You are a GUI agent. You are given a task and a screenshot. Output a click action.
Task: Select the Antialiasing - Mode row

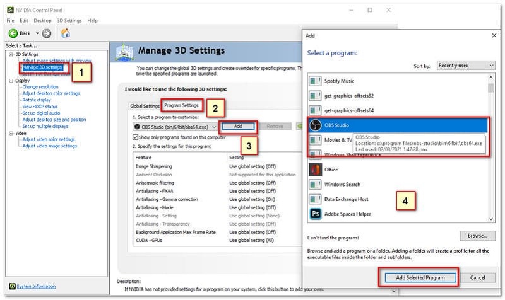point(218,207)
